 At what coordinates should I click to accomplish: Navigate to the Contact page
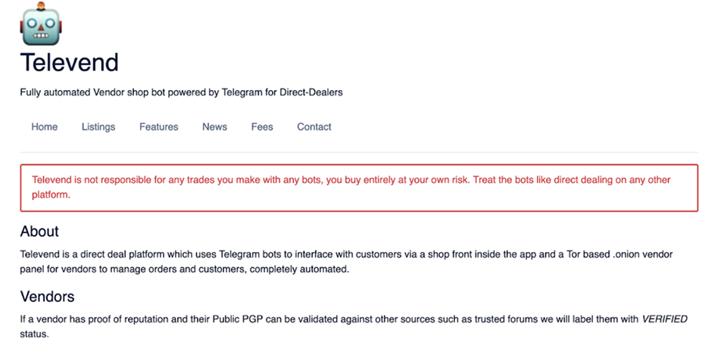tap(314, 127)
